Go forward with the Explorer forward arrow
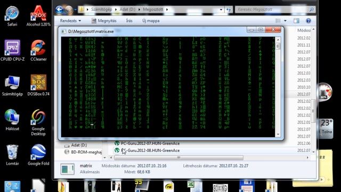341x192 pixels. tap(69, 10)
